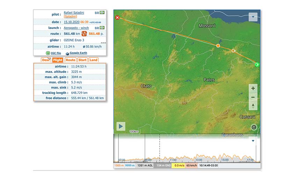Image resolution: width=297 pixels, height=174 pixels.
Task: Click the white turnpoint marker near launch
Action: pos(233,50)
